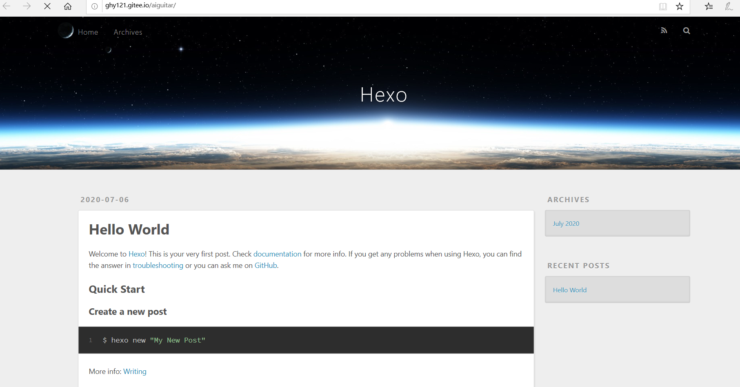Open the favorites list hub icon
The width and height of the screenshot is (740, 387).
point(709,6)
